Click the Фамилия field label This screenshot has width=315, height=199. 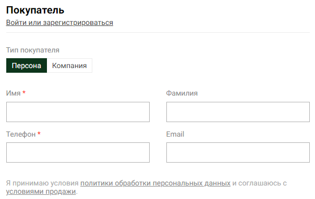click(x=182, y=94)
